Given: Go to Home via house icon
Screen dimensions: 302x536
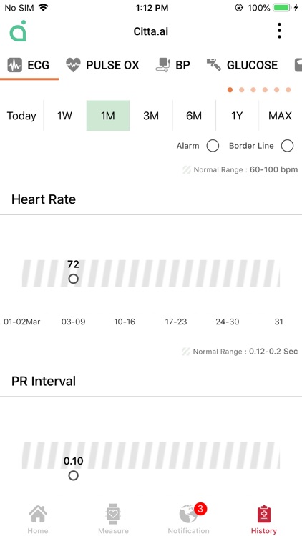Looking at the screenshot, I should coord(38,514).
